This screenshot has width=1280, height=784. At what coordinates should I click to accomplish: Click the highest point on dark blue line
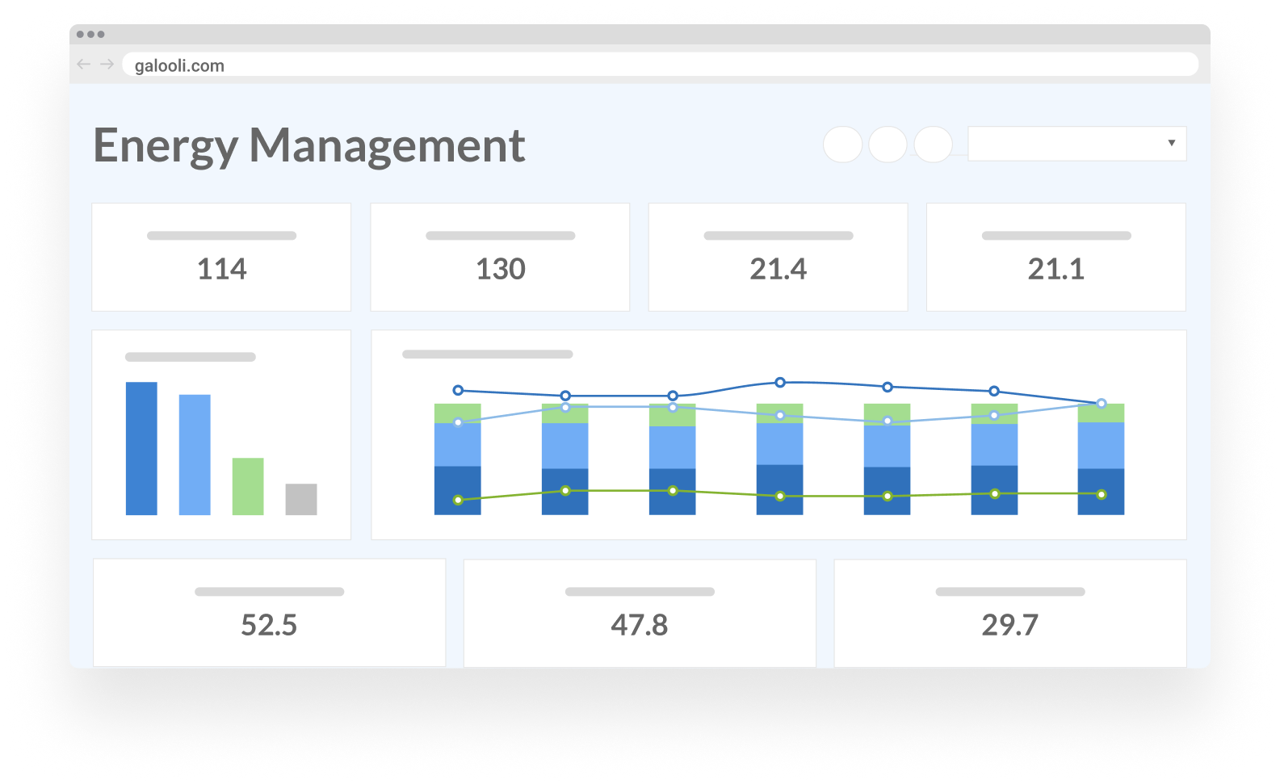click(x=780, y=383)
